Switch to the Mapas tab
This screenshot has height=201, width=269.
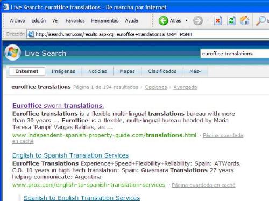point(127,71)
